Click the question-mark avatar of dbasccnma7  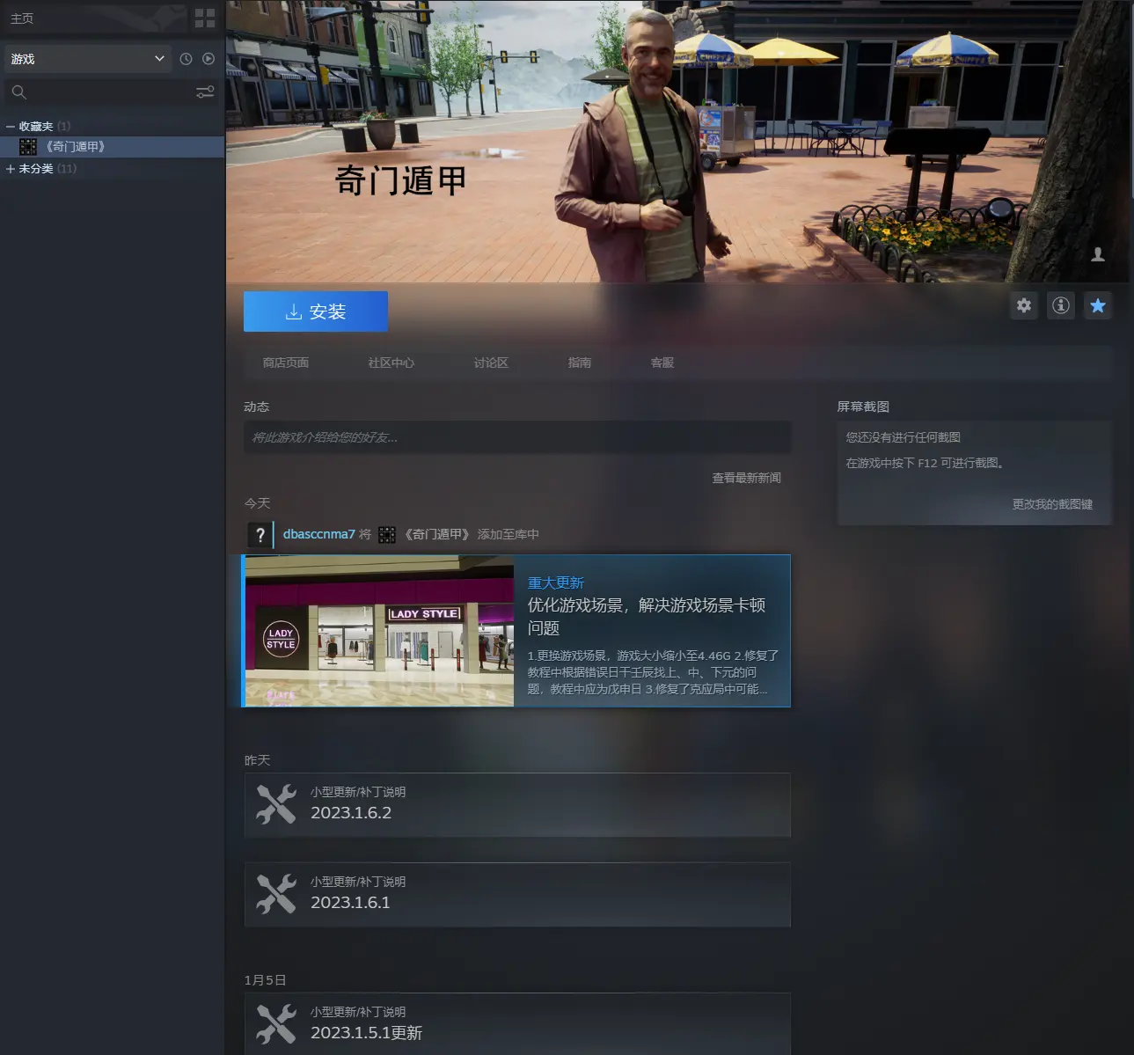point(260,534)
